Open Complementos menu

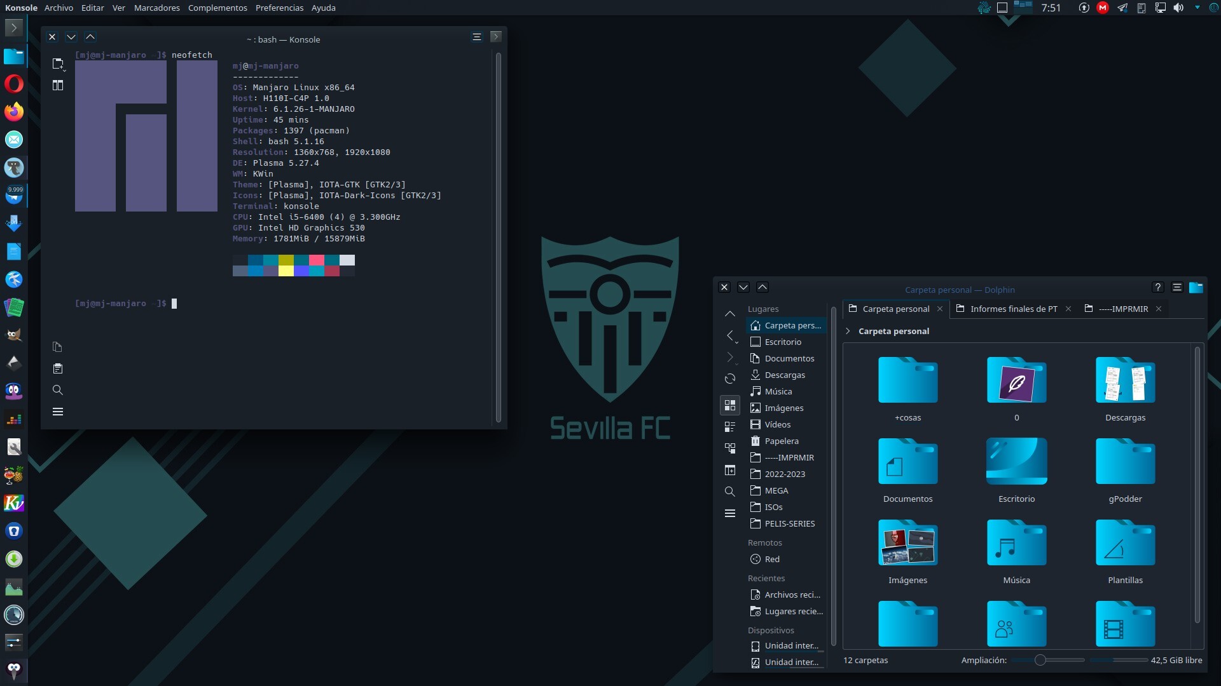pyautogui.click(x=217, y=8)
